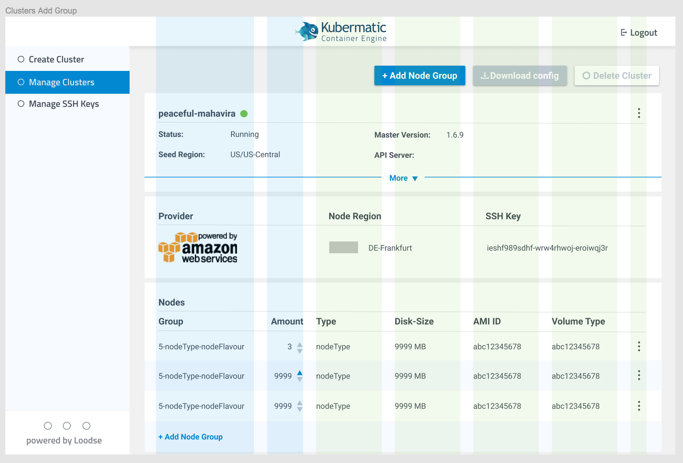Decrement the amount for the second node group

[x=299, y=379]
